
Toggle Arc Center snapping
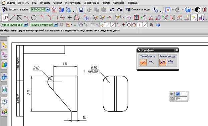click(x=129, y=25)
